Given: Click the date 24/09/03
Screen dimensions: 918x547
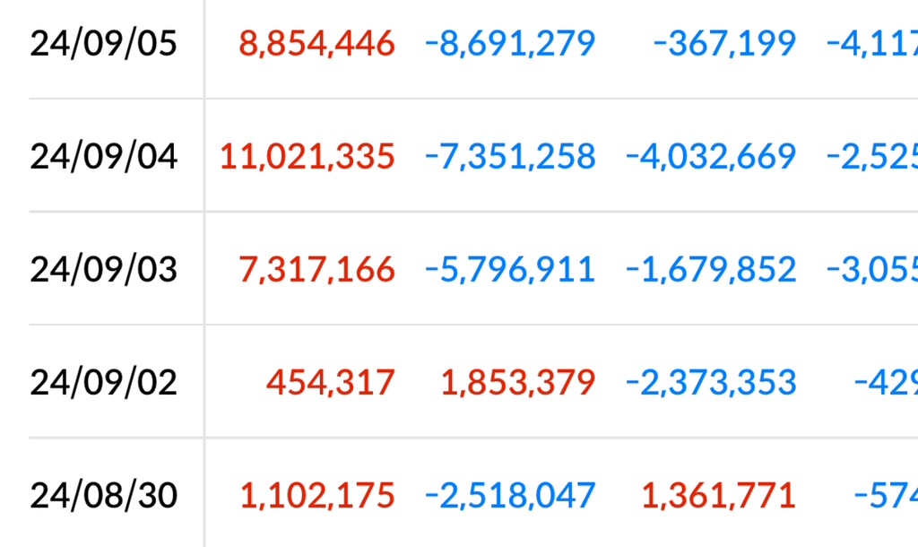Looking at the screenshot, I should pyautogui.click(x=104, y=269).
